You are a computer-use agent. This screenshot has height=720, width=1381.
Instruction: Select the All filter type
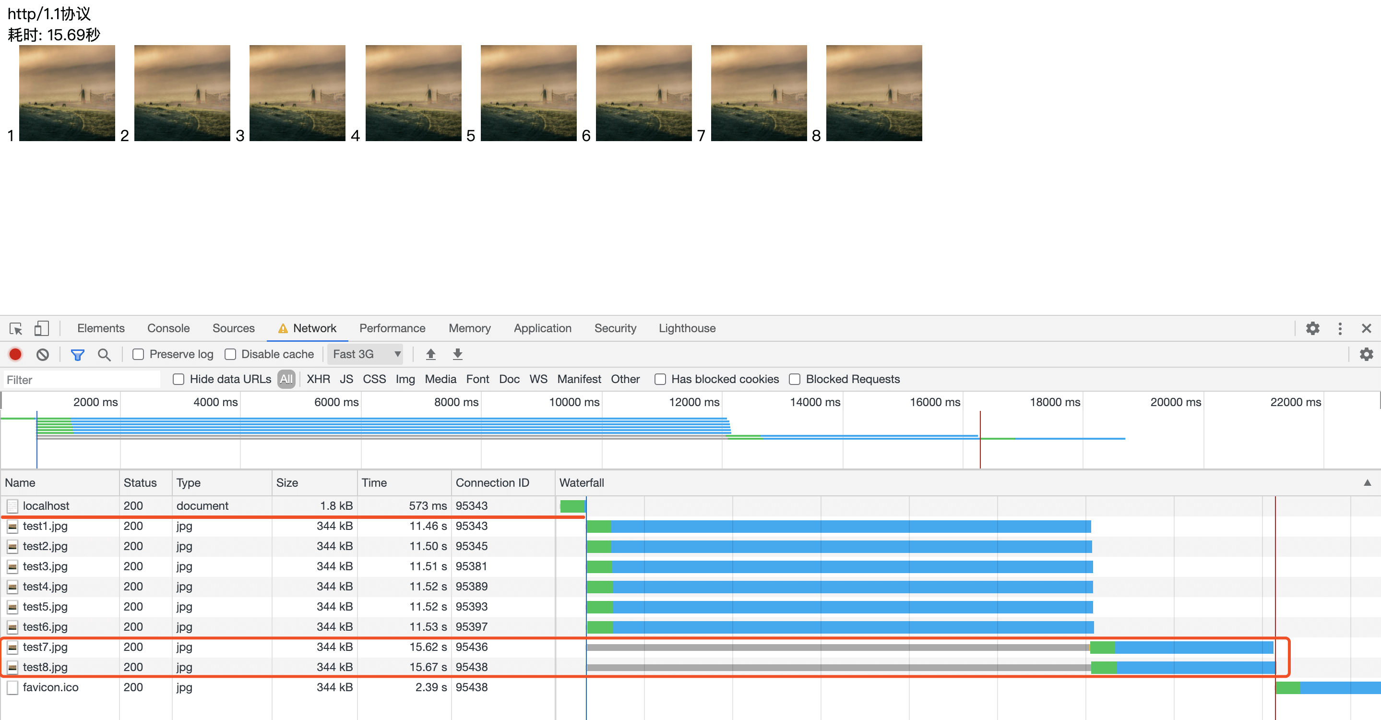286,379
